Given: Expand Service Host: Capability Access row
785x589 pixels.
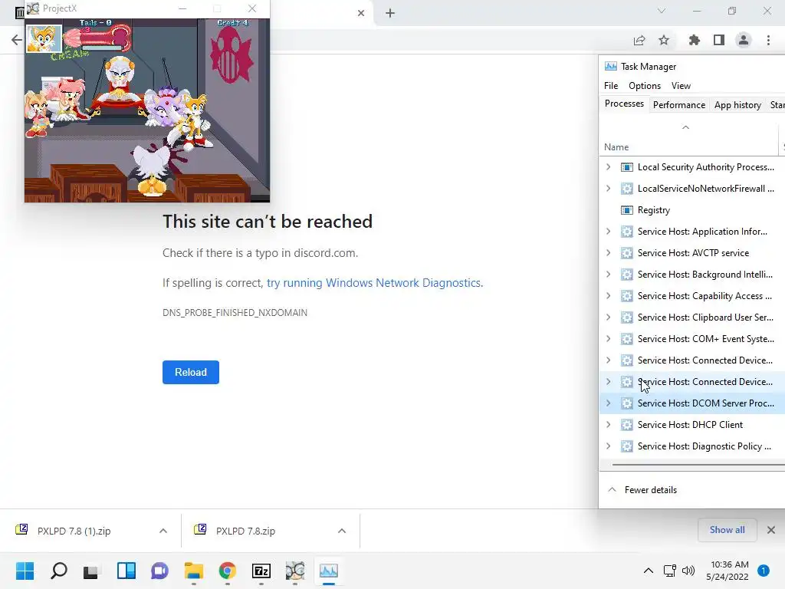Looking at the screenshot, I should tap(608, 296).
